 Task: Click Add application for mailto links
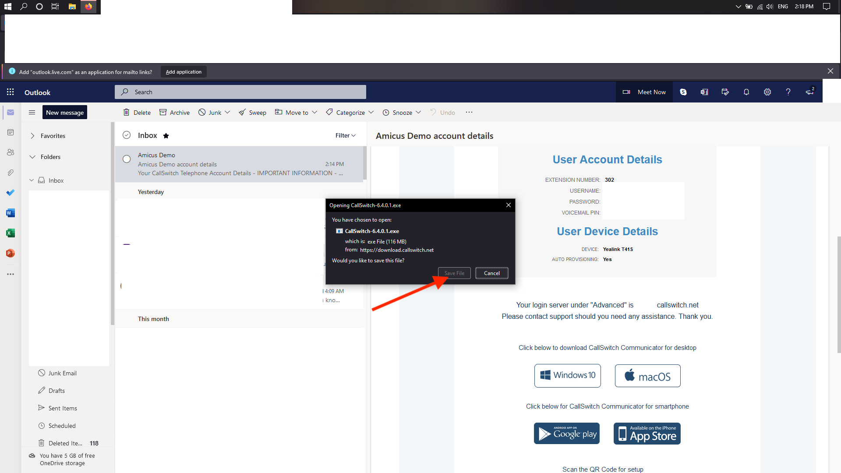point(184,72)
